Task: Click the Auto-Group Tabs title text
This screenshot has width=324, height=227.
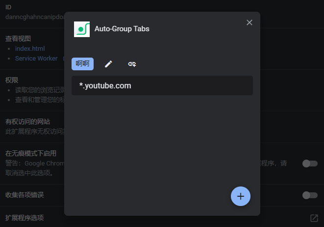Action: tap(122, 29)
